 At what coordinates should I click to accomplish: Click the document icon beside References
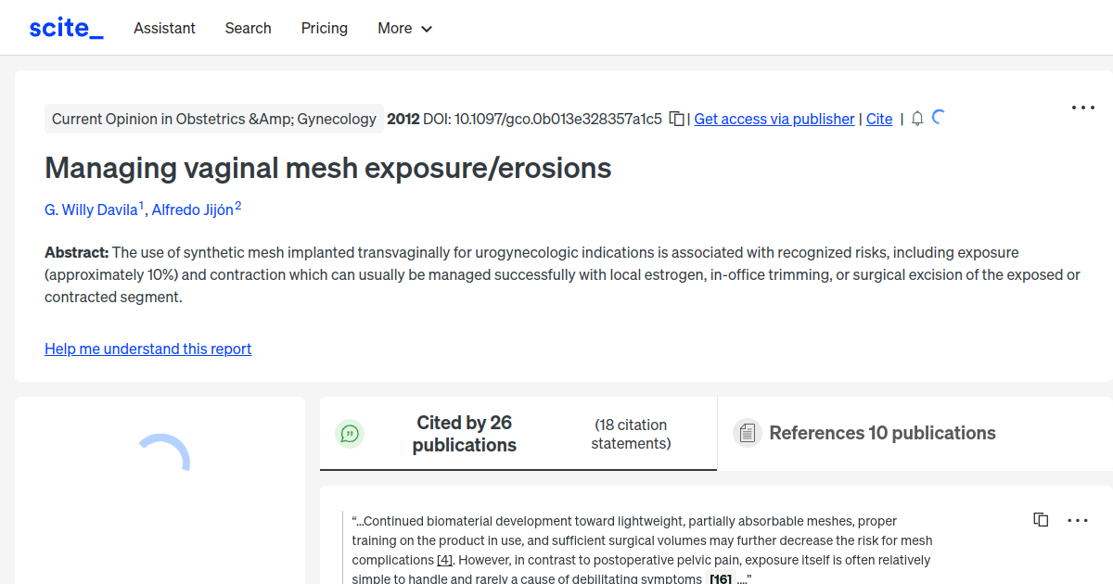748,433
